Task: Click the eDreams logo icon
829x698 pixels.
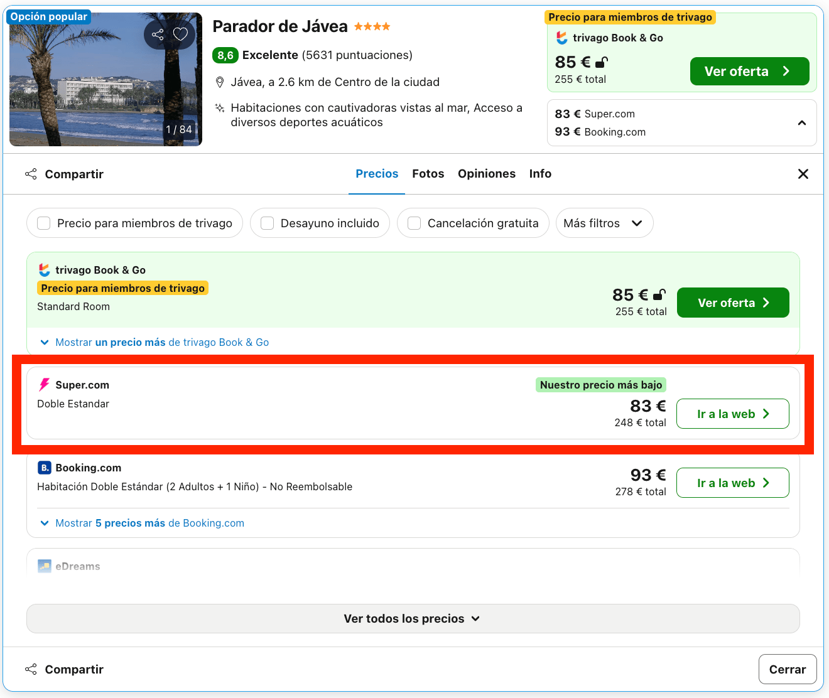Action: (45, 566)
